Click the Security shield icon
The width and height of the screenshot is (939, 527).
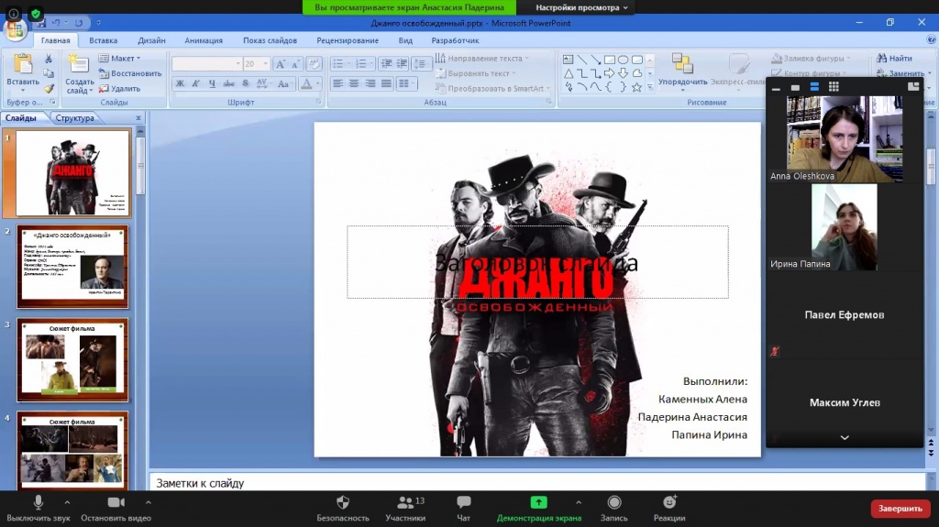343,507
